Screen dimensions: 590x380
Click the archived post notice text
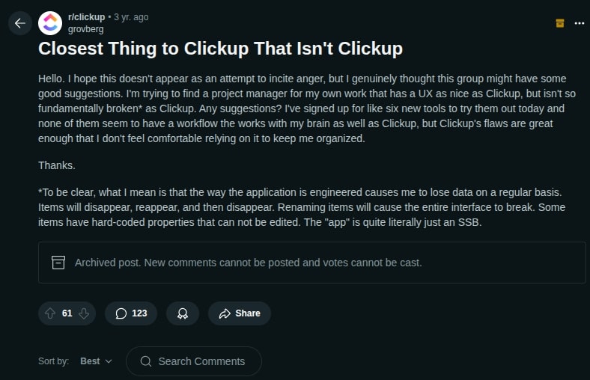tap(249, 263)
